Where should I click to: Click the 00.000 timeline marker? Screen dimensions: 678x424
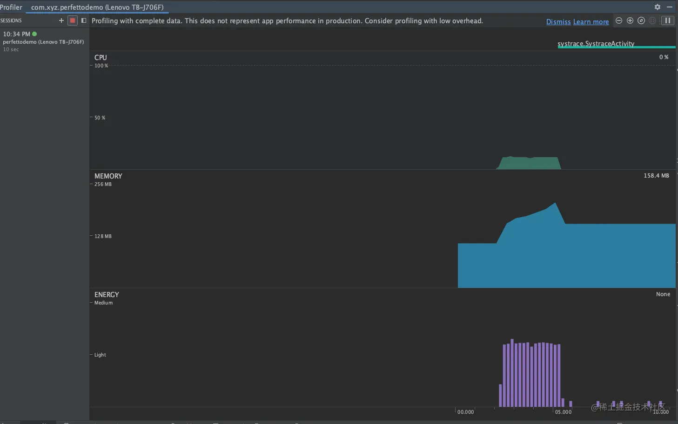tap(465, 412)
